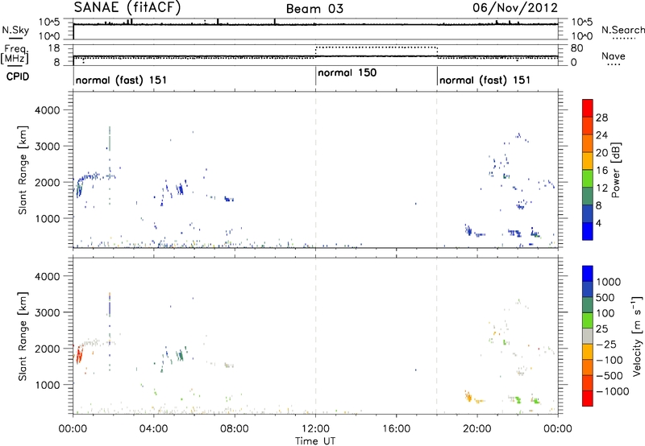Click the 20:00 time axis tick label
Viewport: 645px width, 446px height.
coord(477,429)
